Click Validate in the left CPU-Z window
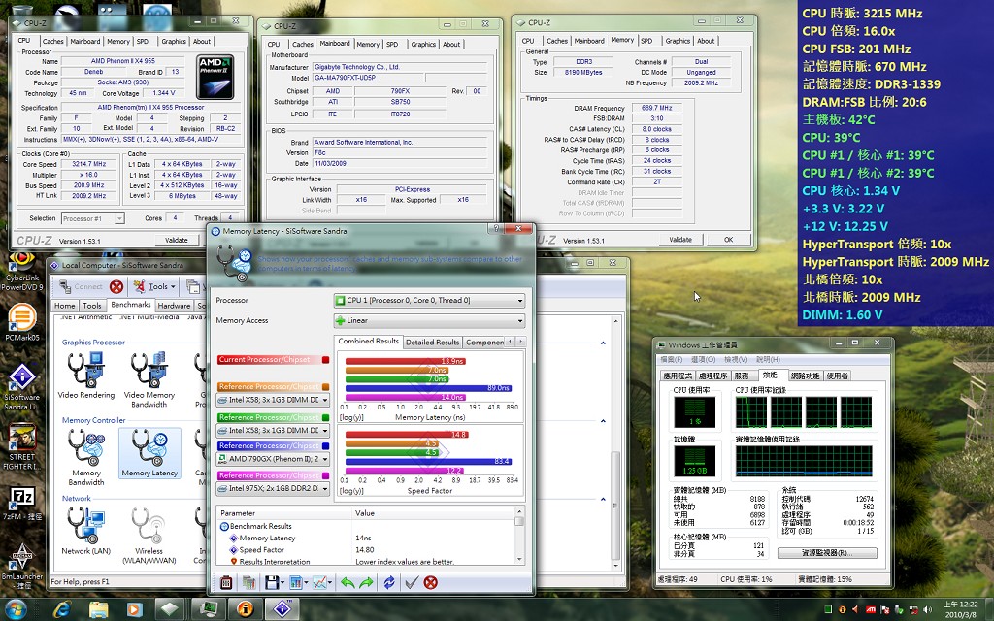Screen dimensions: 994x621 click(x=177, y=241)
